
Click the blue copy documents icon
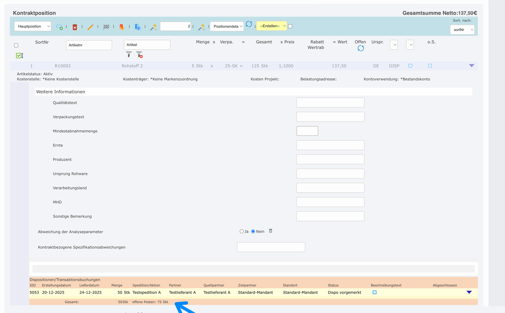(x=137, y=26)
